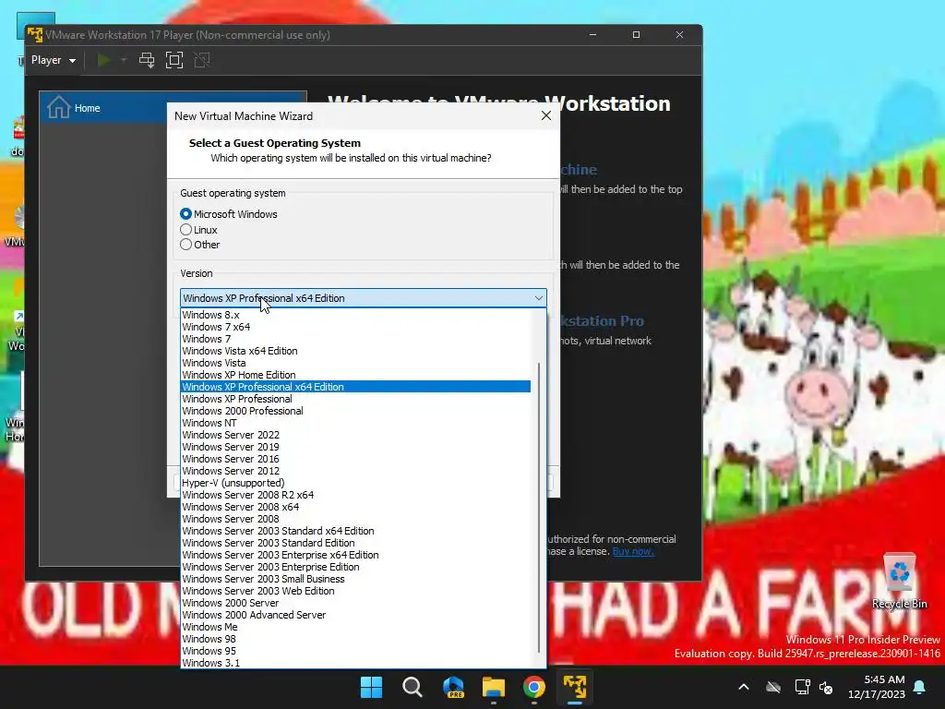The width and height of the screenshot is (945, 709).
Task: Open notifications bell icon
Action: click(x=920, y=687)
